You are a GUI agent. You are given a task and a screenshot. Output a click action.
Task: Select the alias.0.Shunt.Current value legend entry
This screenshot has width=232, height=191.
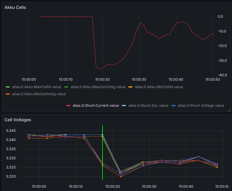tap(96, 106)
